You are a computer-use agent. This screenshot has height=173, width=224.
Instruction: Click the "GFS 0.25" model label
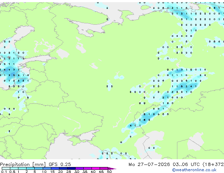click(60, 165)
